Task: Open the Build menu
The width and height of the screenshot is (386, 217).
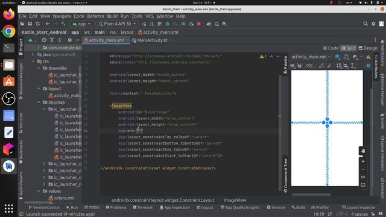Action: 112,16
